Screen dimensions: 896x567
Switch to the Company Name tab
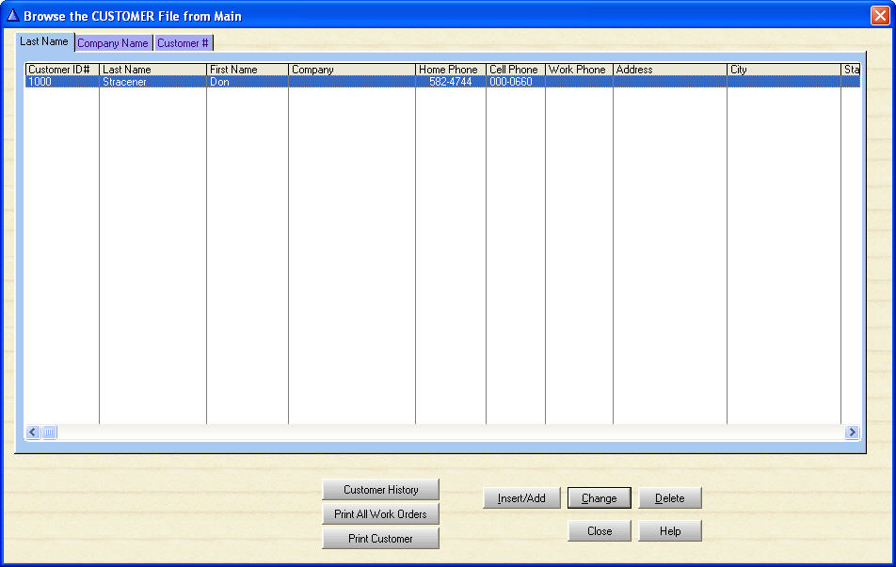click(113, 43)
